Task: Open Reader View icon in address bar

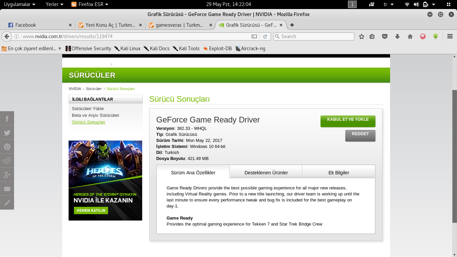Action: click(x=254, y=36)
